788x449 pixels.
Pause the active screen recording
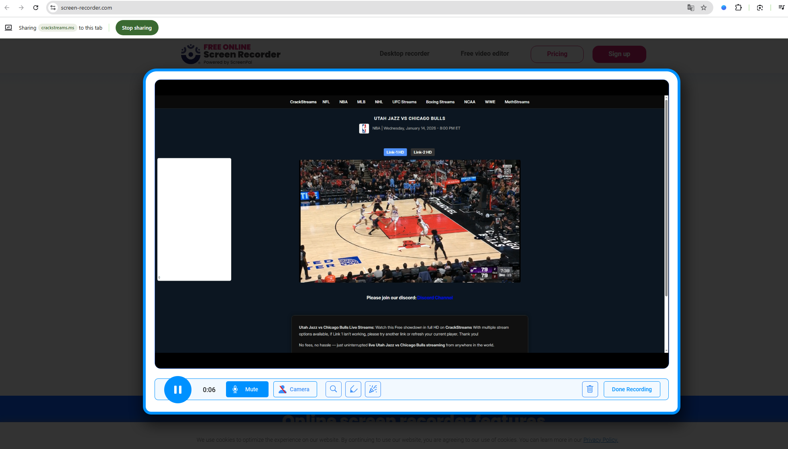[x=177, y=389]
